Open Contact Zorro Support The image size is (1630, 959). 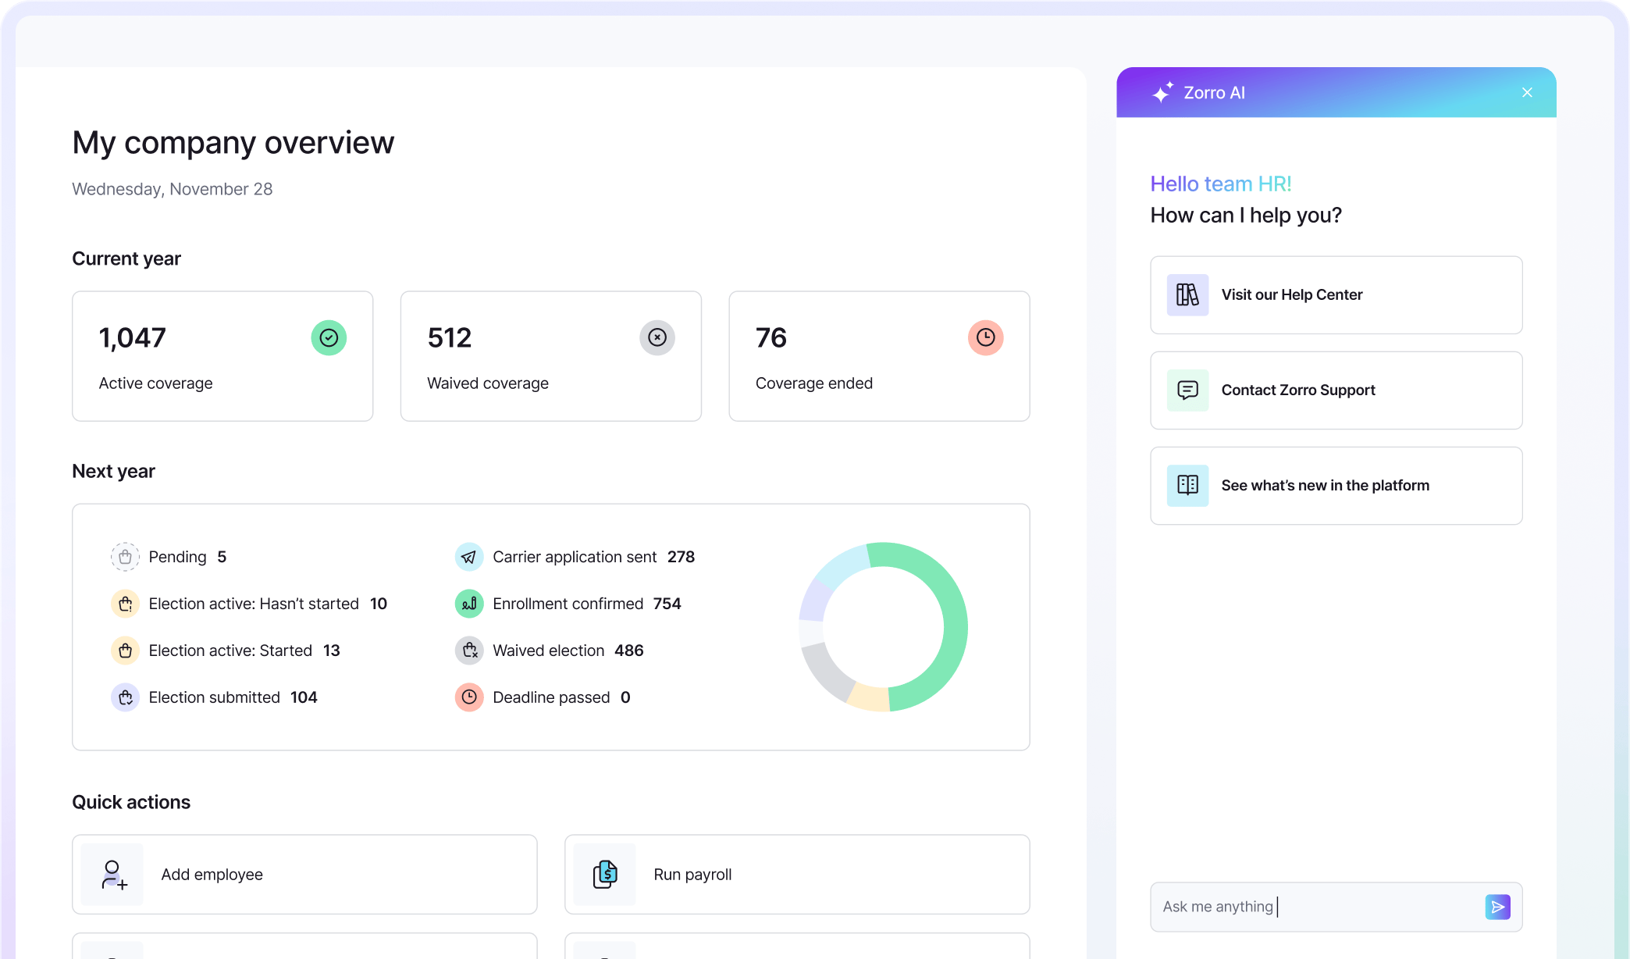coord(1336,390)
